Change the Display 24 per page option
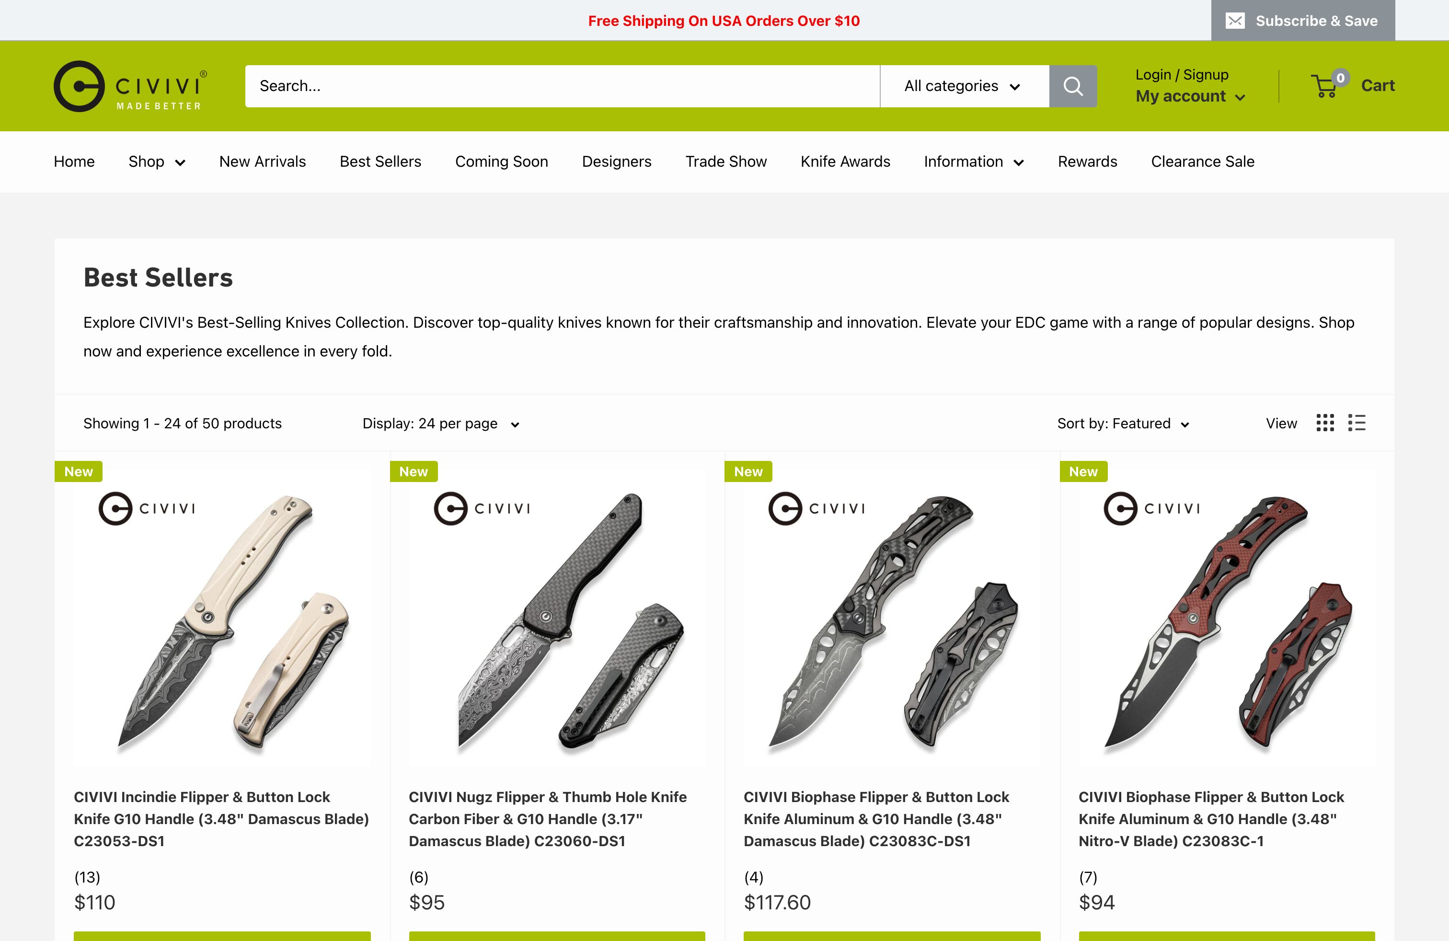 (x=441, y=424)
